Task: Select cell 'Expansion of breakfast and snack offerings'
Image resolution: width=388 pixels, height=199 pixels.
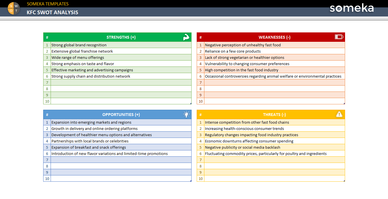Action: 121,147
